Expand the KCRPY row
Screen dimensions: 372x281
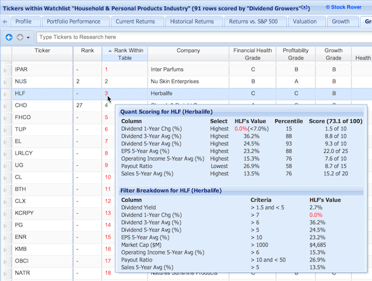pos(5,214)
